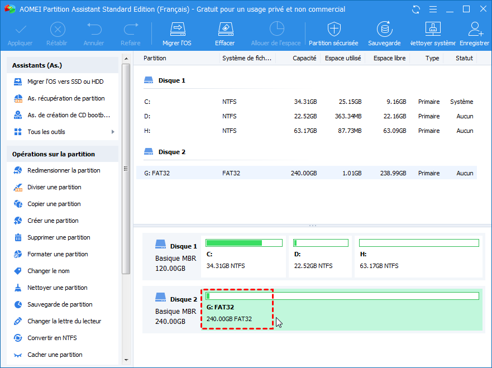Click the Enregistrer icon
This screenshot has height=368, width=492.
click(x=475, y=30)
